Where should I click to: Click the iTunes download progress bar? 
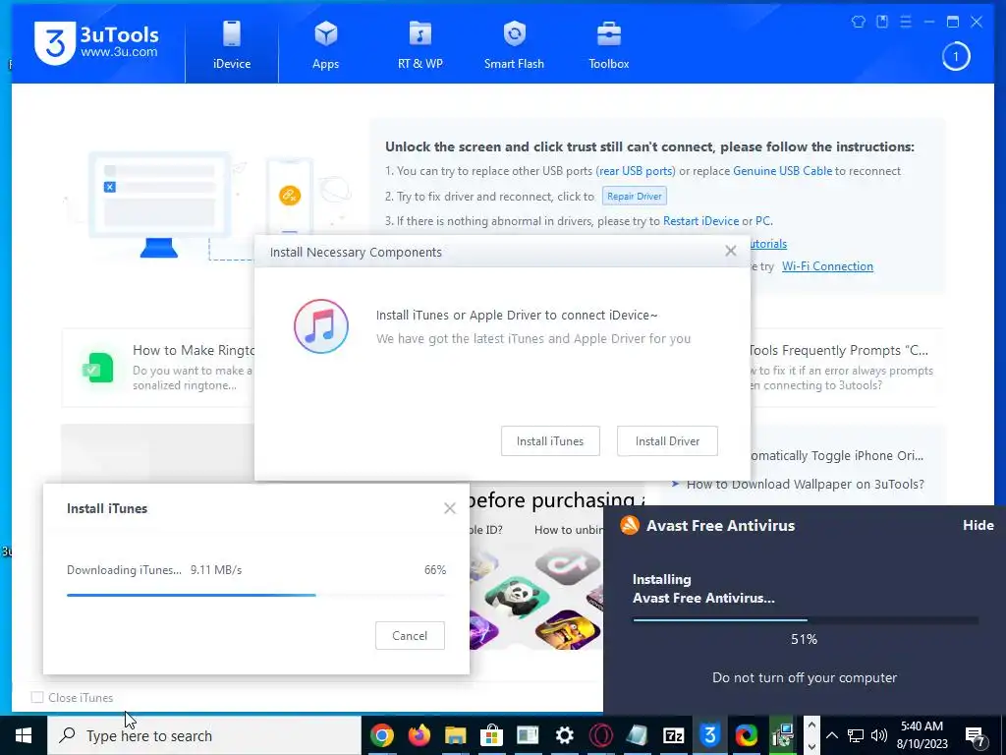[255, 595]
